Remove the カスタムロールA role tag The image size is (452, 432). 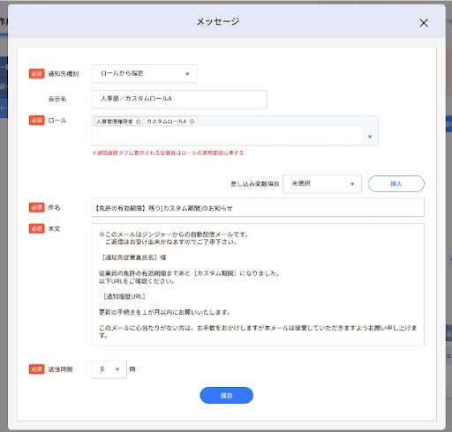coord(192,122)
